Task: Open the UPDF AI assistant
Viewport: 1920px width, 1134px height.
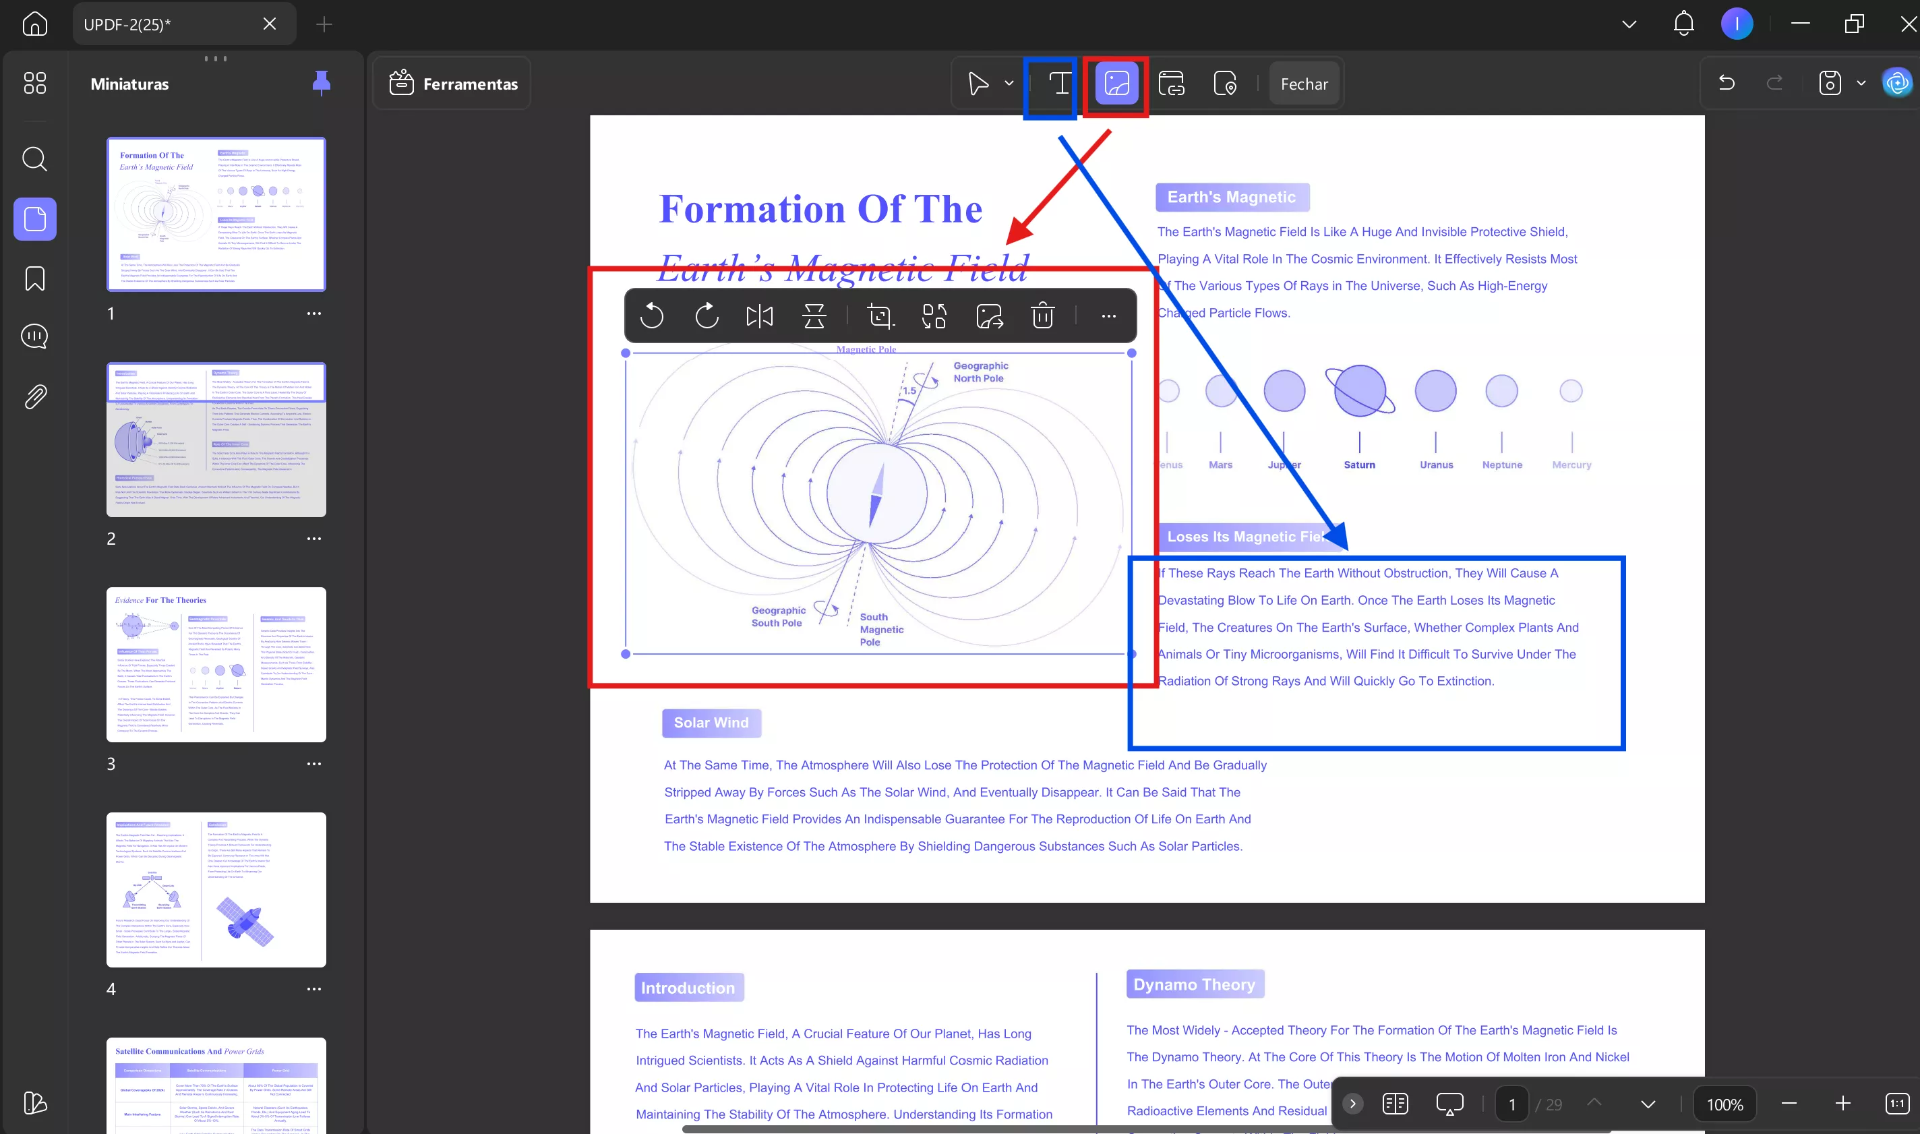Action: pyautogui.click(x=1897, y=82)
